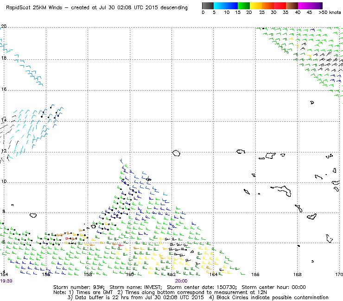This screenshot has width=343, height=301.
Task: Click the purple '19:59' time label
Action: pos(6,281)
